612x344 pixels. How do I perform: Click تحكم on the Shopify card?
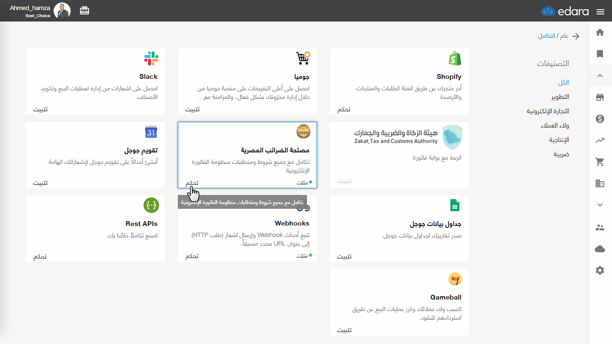pos(344,109)
